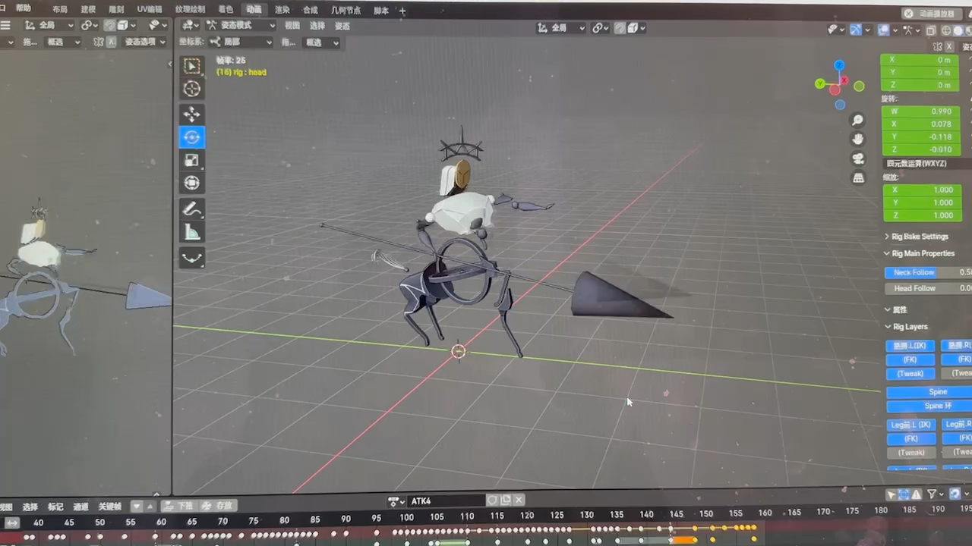Viewport: 972px width, 546px height.
Task: Toggle the blue viewport gizmo button
Action: click(856, 30)
